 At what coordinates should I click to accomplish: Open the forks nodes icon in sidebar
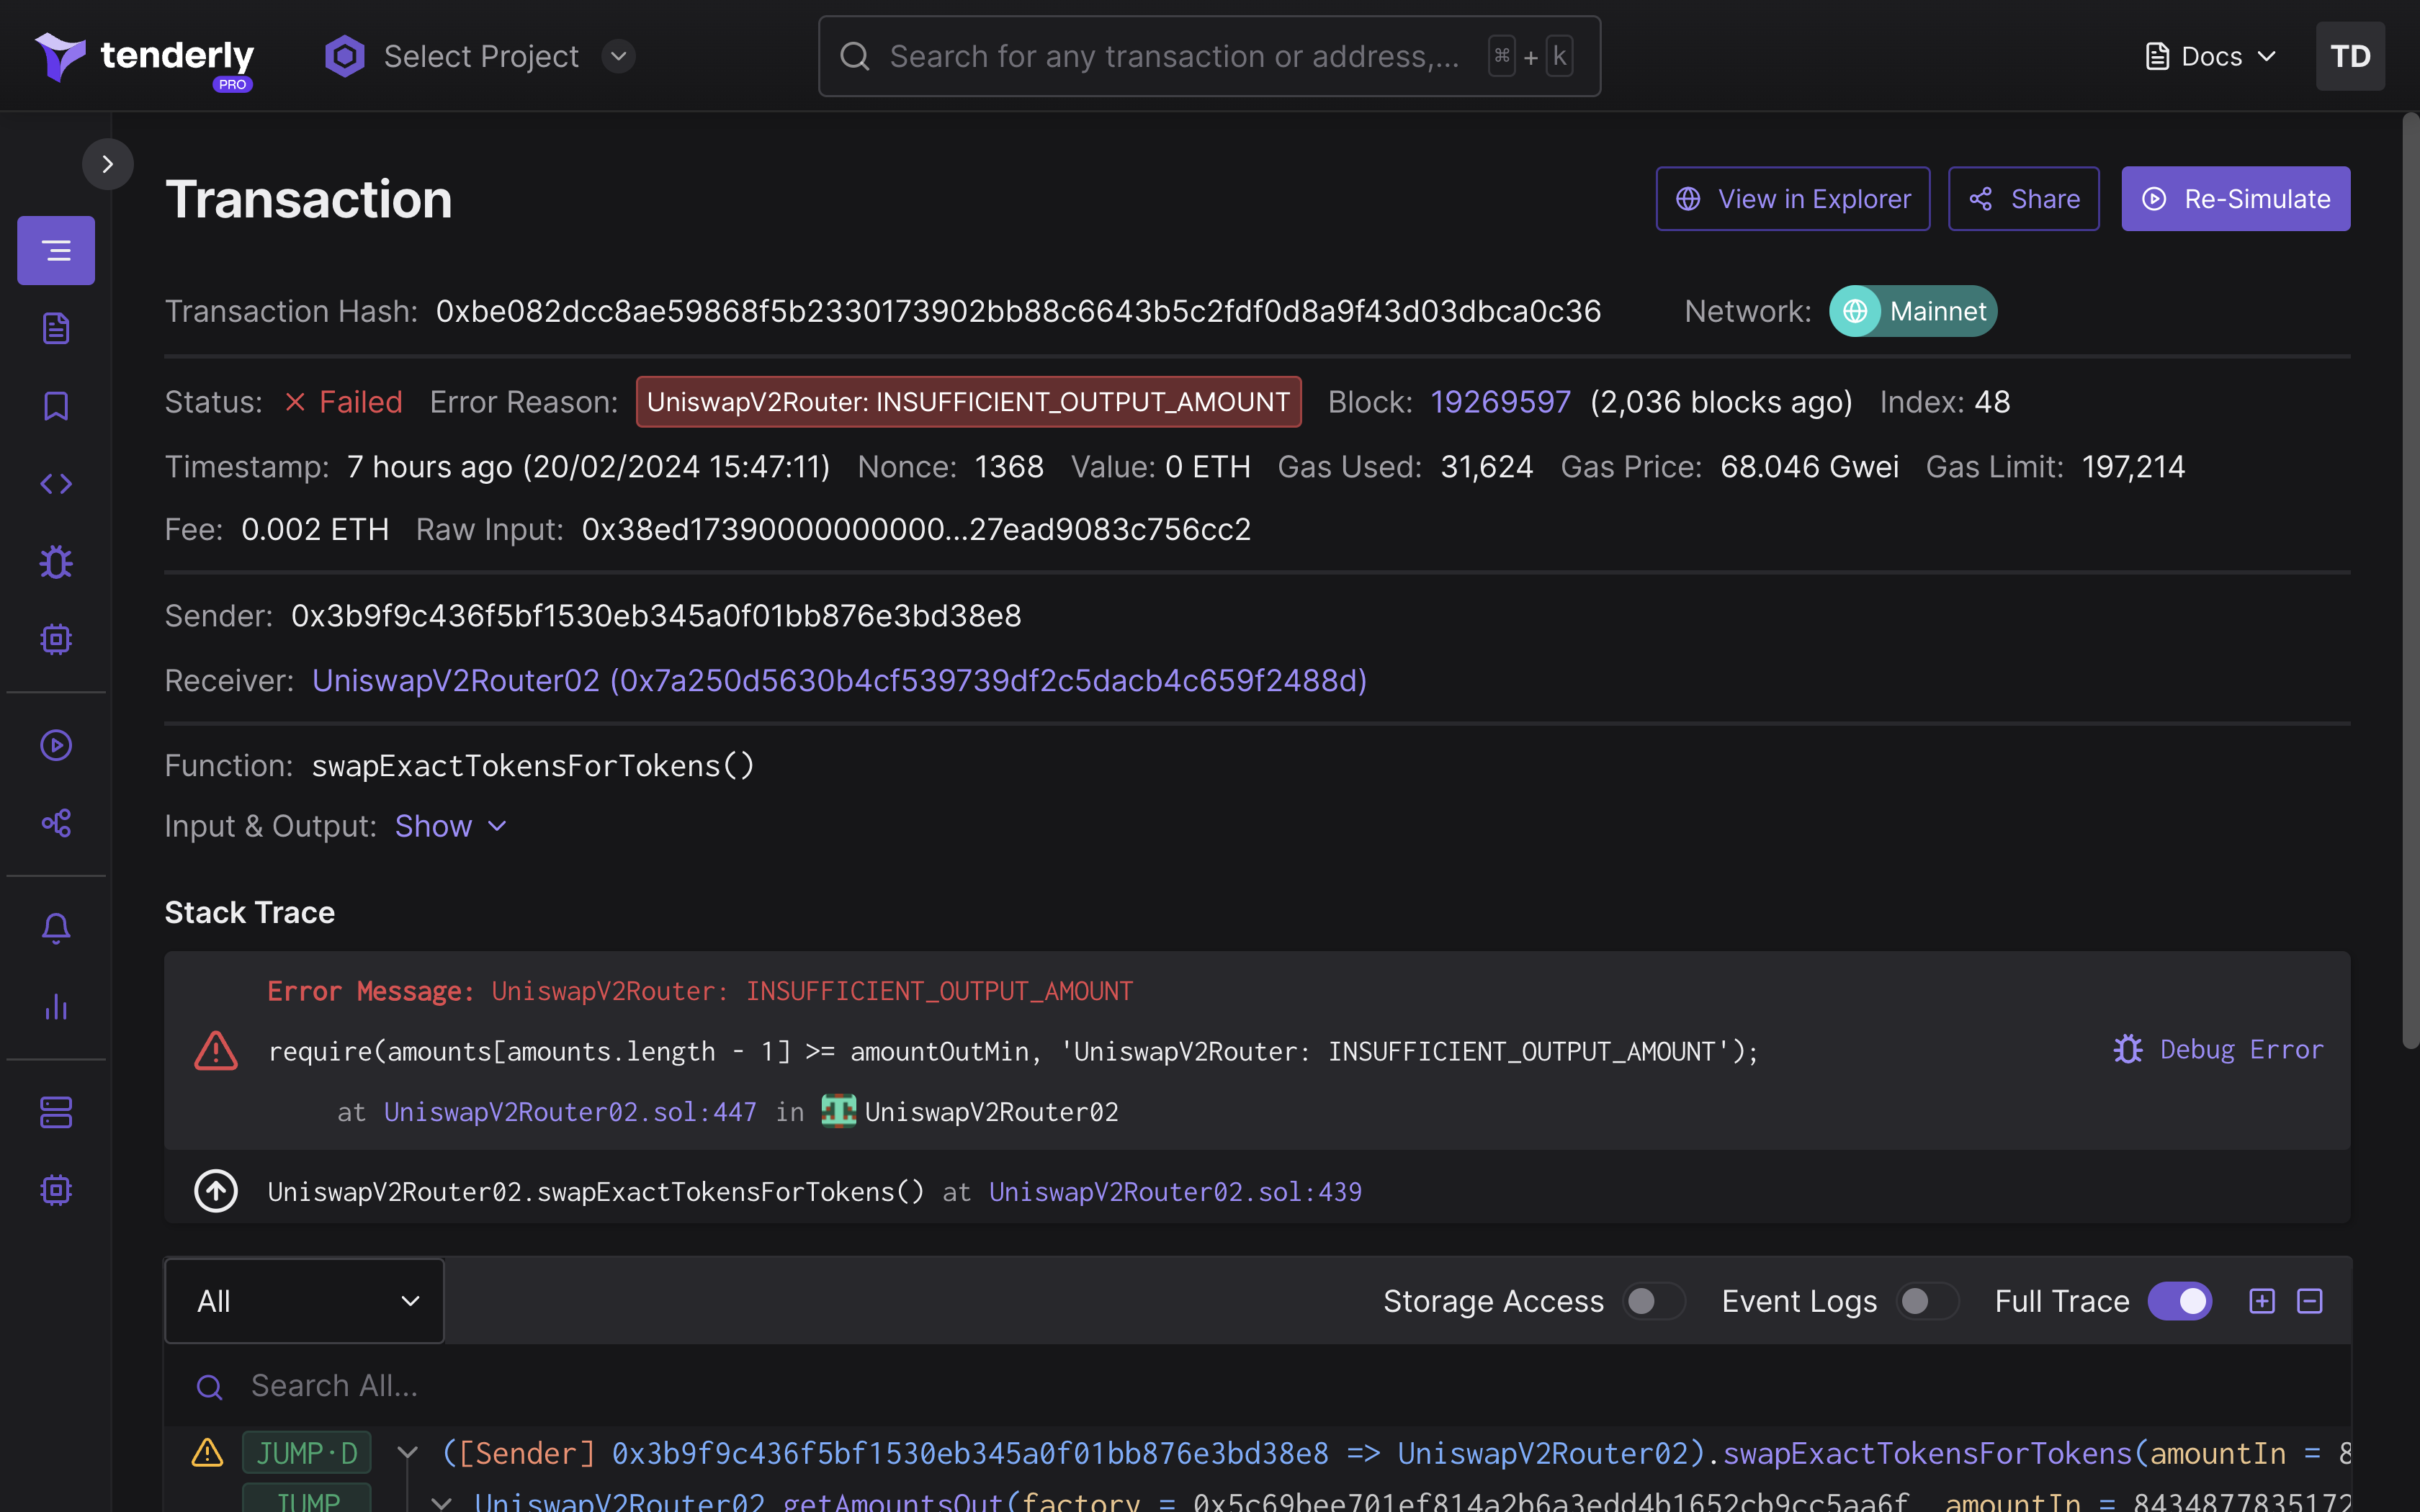(56, 823)
